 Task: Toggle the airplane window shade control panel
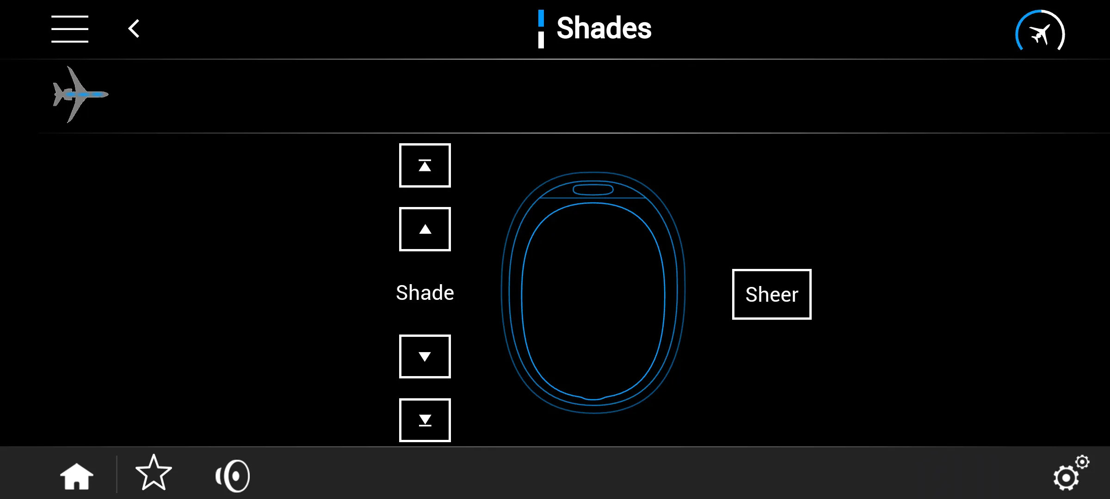tap(79, 95)
